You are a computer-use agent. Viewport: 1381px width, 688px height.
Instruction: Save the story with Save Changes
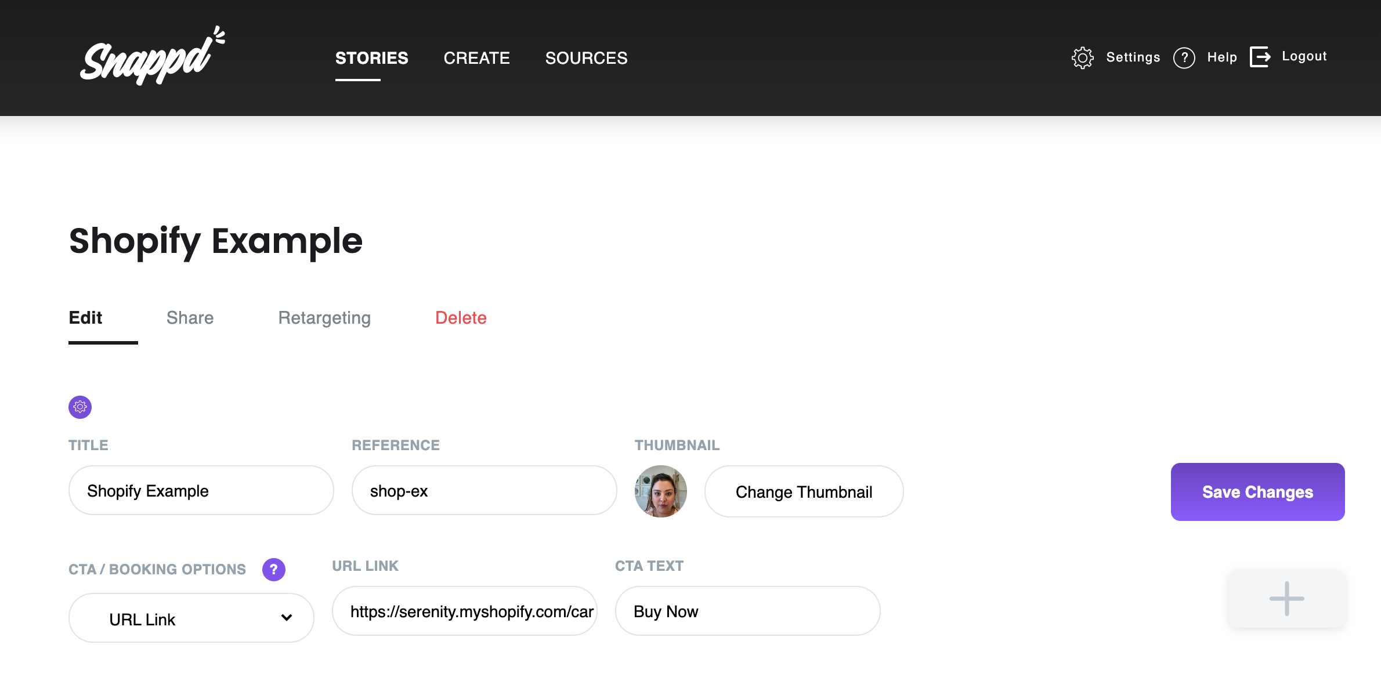pos(1257,491)
